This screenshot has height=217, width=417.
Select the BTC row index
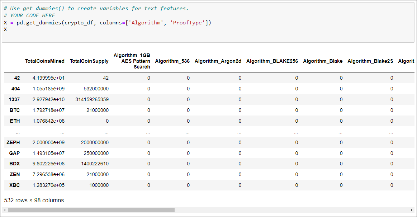[15, 110]
